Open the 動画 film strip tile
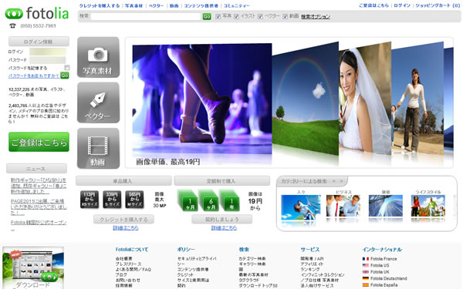 point(98,148)
